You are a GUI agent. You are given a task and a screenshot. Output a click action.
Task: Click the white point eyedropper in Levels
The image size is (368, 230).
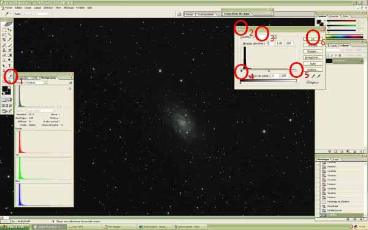318,76
